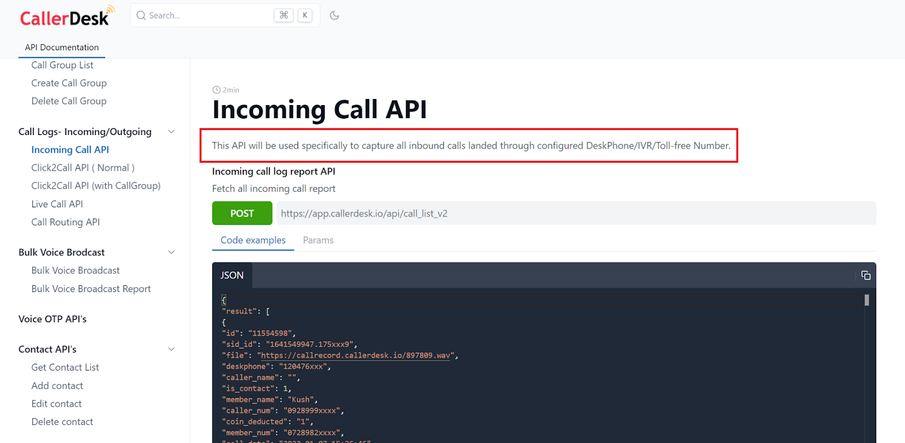
Task: Collapse the Contact API's section
Action: (x=171, y=349)
